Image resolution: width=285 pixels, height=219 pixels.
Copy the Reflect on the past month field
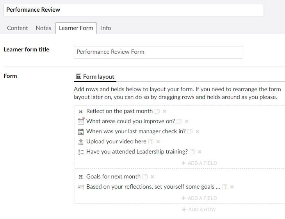pos(157,111)
